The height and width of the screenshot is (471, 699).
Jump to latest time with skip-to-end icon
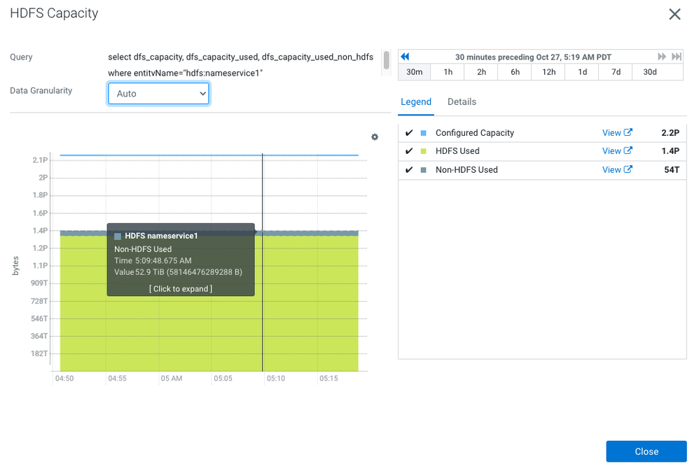(x=677, y=57)
